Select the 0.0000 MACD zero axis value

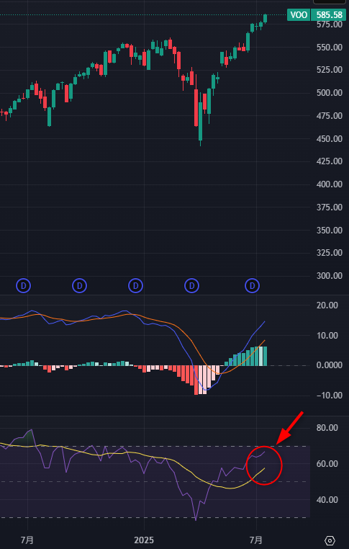pos(330,365)
